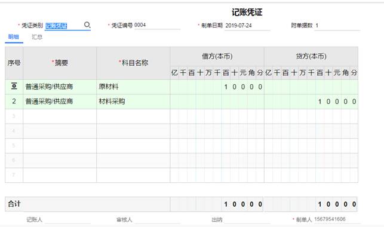Click the 制单人 field 15679541606
This screenshot has width=384, height=227.
tap(337, 219)
